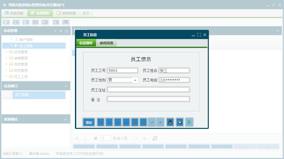The height and width of the screenshot is (159, 284).
Task: Click the rightmost printer icon in the top toolbar
Action: [65, 22]
